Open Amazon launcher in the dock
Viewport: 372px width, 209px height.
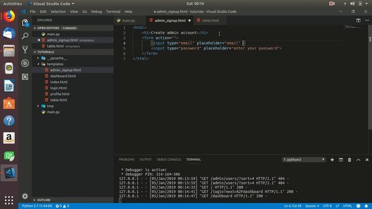coord(9,138)
